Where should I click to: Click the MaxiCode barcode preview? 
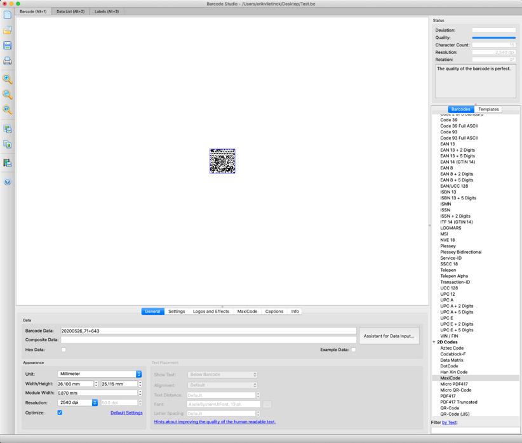[x=222, y=161]
